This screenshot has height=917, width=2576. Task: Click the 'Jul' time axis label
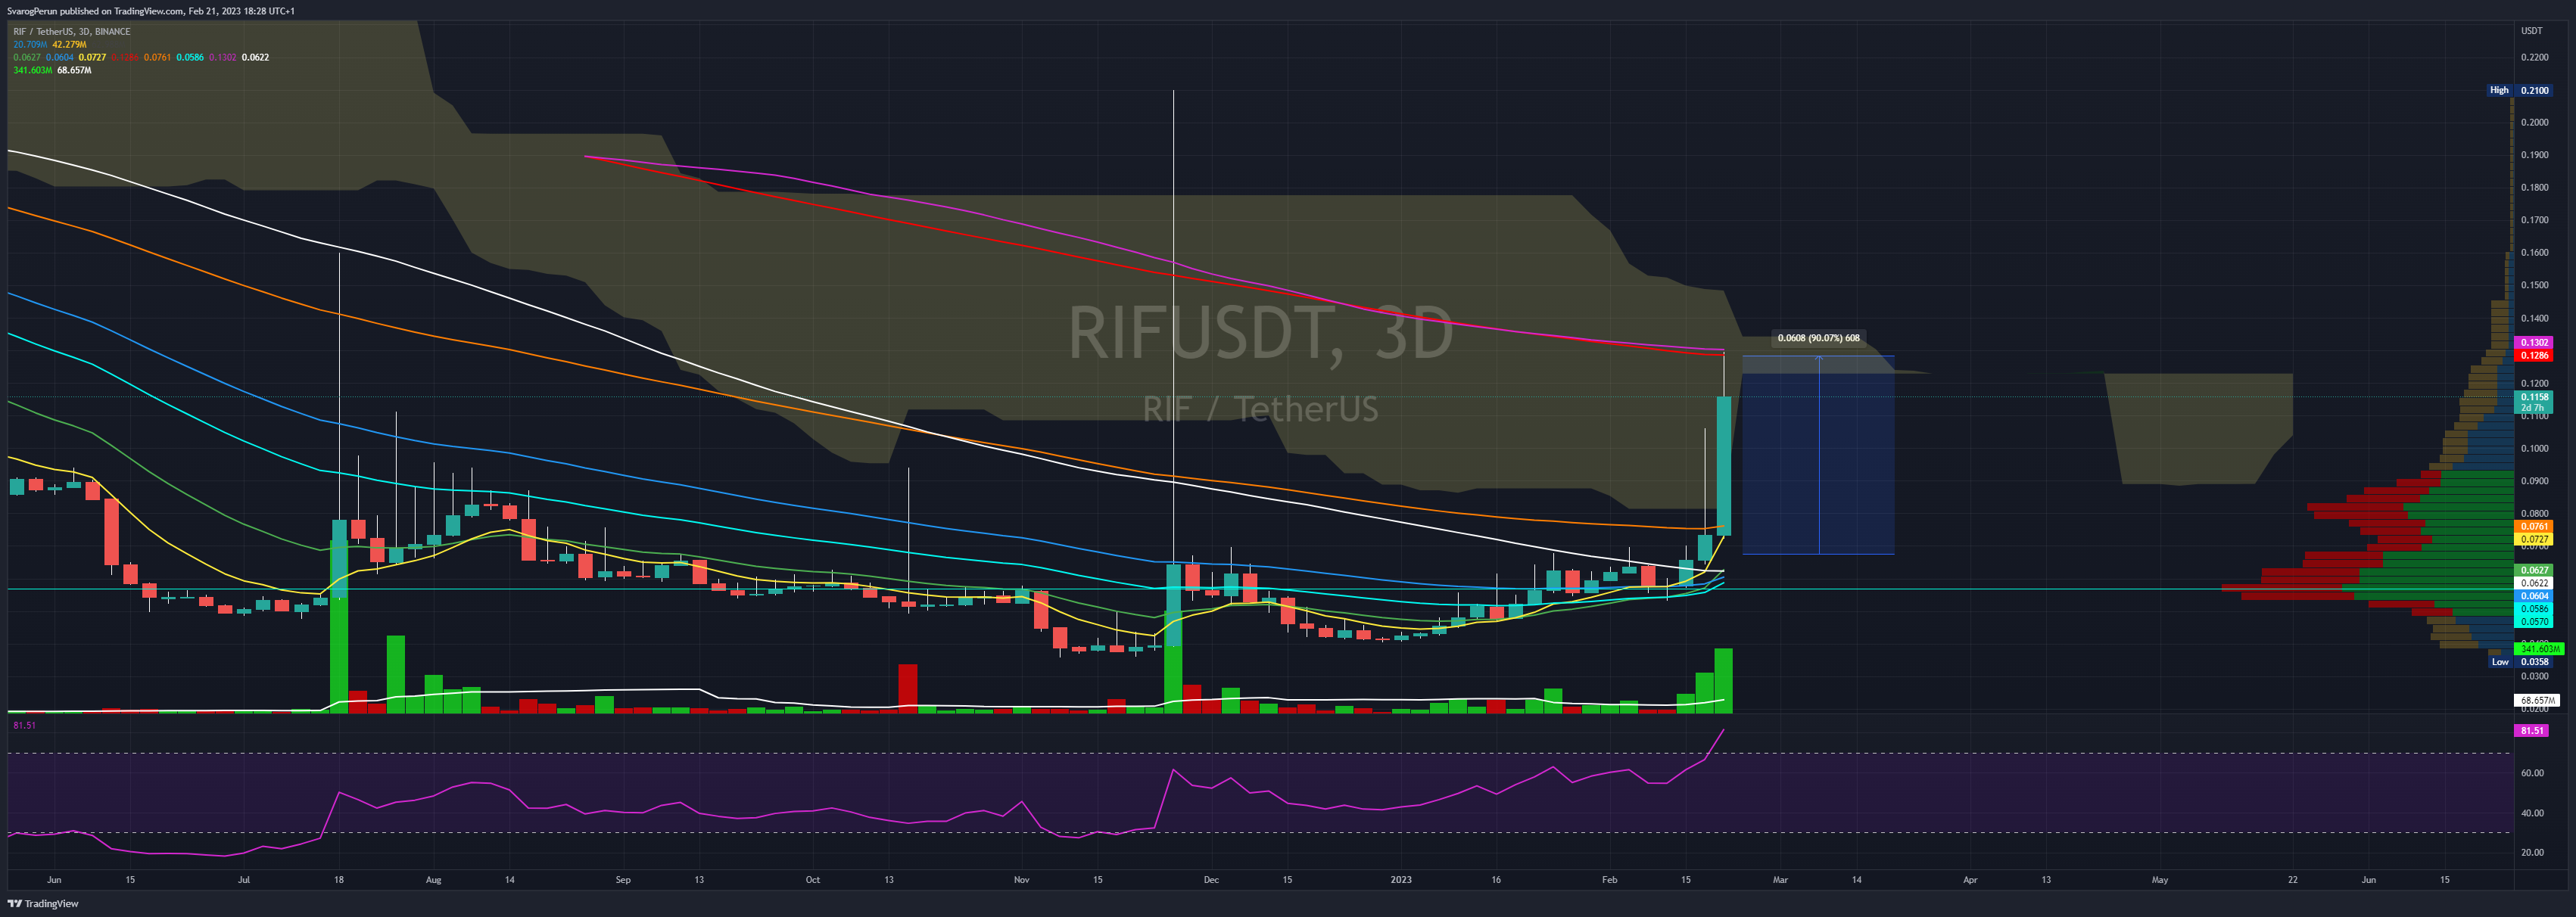click(x=244, y=881)
